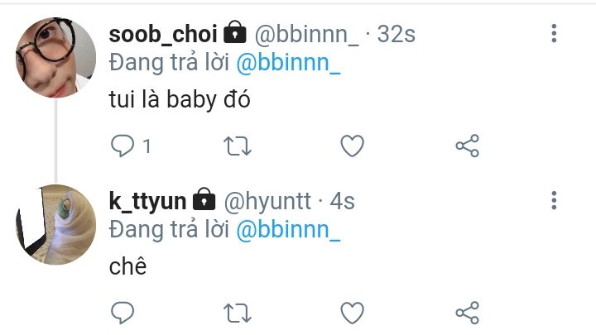Open the k_ttyun display name

pyautogui.click(x=151, y=200)
